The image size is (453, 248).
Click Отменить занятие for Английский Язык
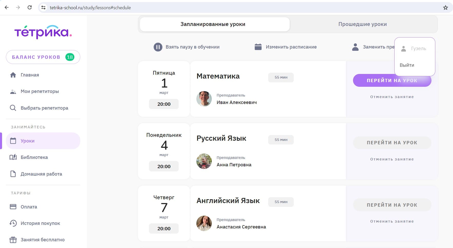coord(392,221)
